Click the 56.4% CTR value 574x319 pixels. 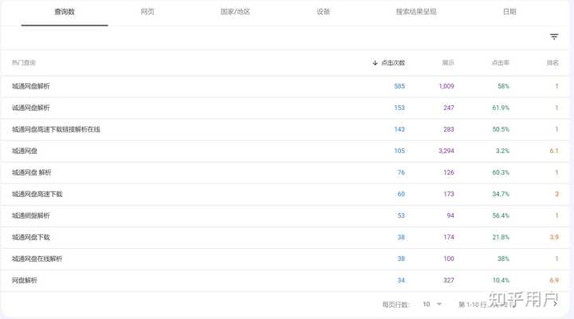(501, 215)
